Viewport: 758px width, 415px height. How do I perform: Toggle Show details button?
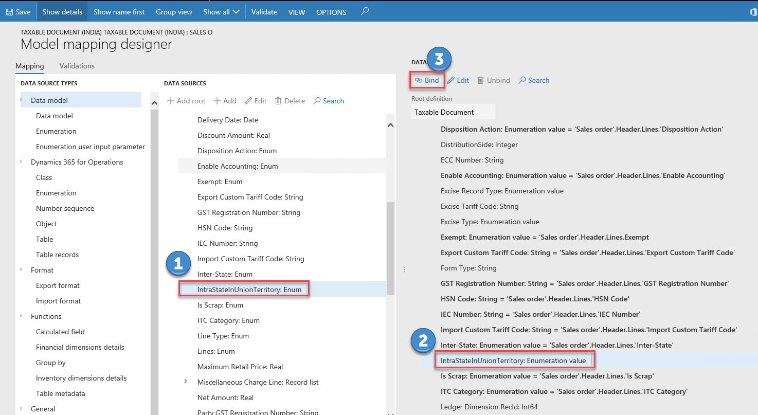click(x=62, y=12)
